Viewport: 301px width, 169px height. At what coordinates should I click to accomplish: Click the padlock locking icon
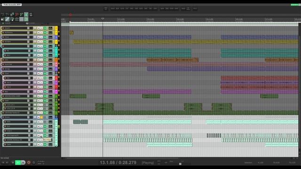tap(2, 19)
